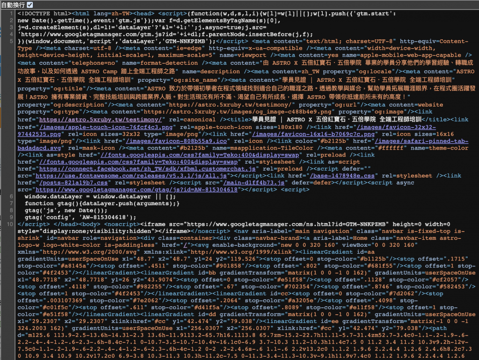Click the gtag('js', new Date()); line
This screenshot has width=479, height=360.
tap(66, 210)
